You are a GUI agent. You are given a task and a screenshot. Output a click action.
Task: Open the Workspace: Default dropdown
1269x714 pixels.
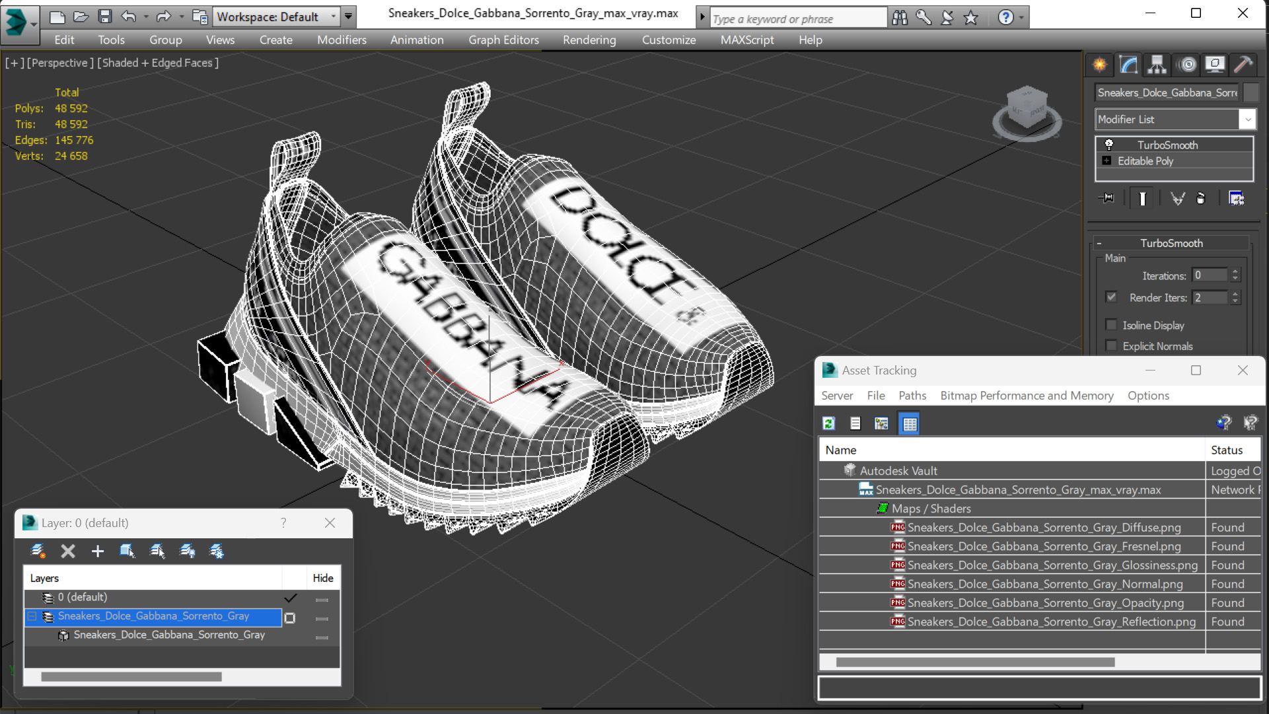[x=276, y=17]
